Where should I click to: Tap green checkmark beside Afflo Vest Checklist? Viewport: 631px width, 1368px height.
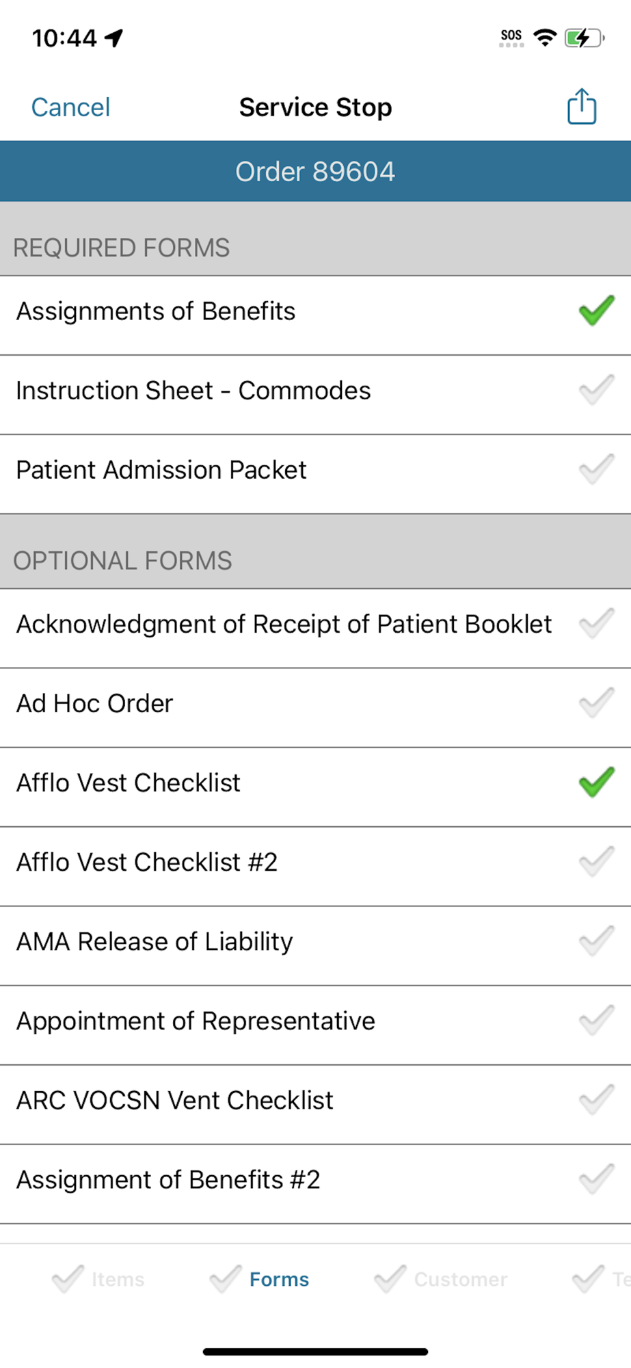(596, 782)
